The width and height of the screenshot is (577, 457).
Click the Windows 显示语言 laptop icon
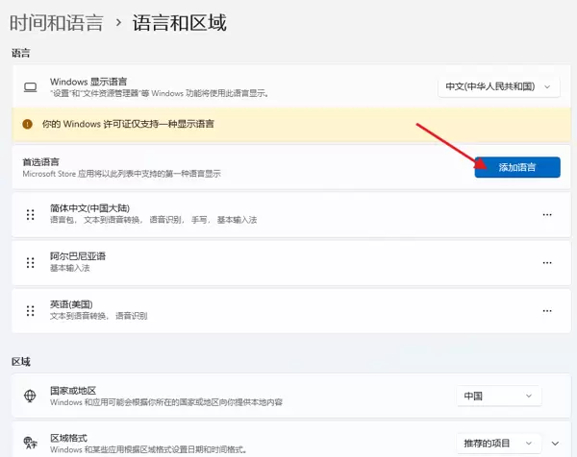click(30, 87)
